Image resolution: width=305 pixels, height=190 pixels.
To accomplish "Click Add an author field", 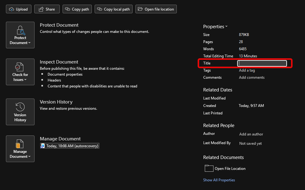I will tap(251, 134).
